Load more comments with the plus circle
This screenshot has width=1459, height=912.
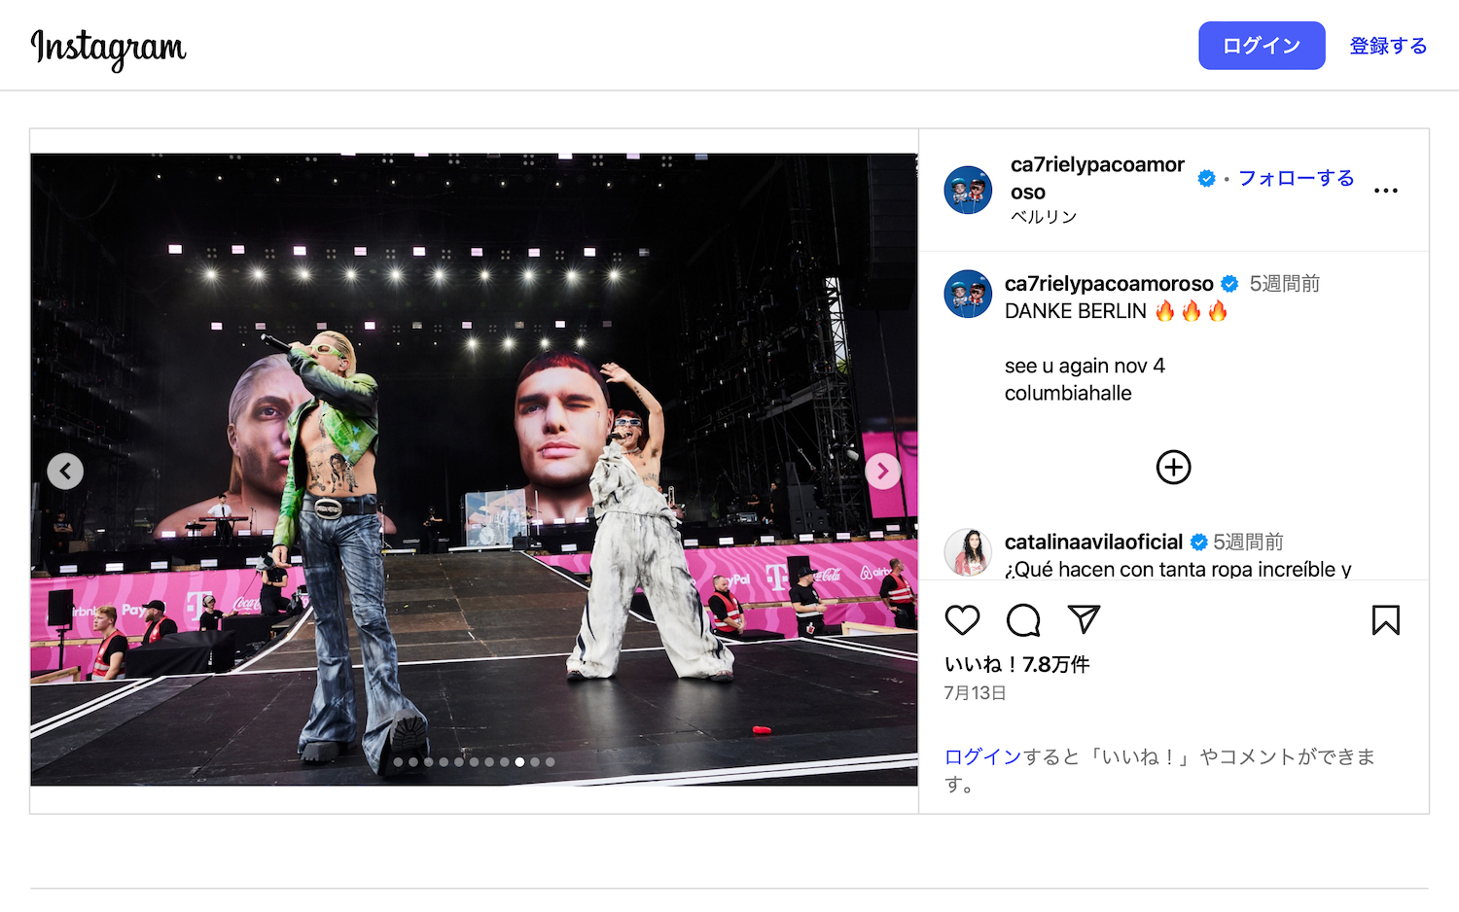[x=1173, y=468]
